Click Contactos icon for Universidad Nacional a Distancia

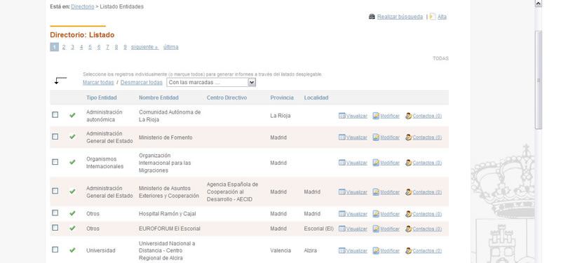tap(409, 250)
